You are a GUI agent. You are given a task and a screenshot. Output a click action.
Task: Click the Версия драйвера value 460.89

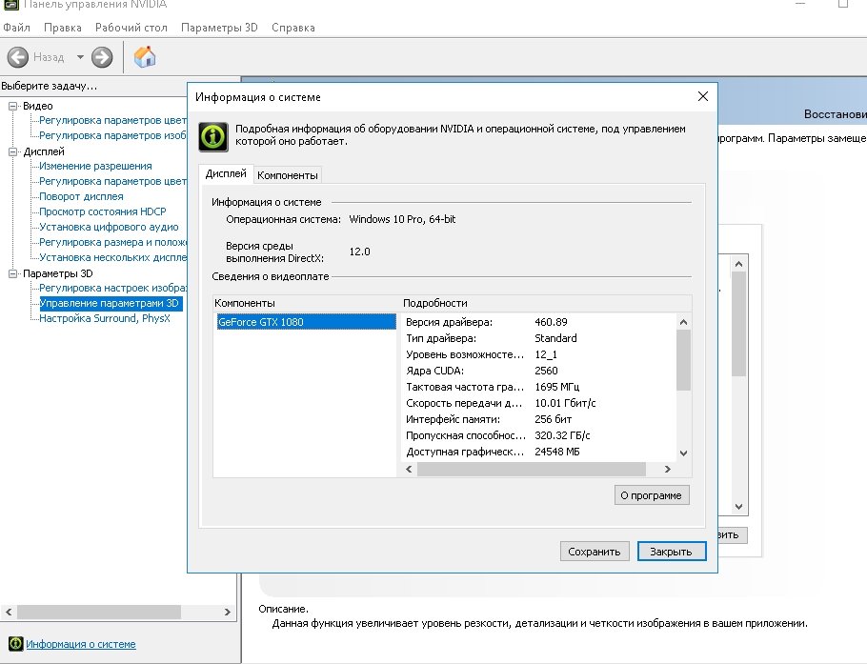(x=551, y=322)
